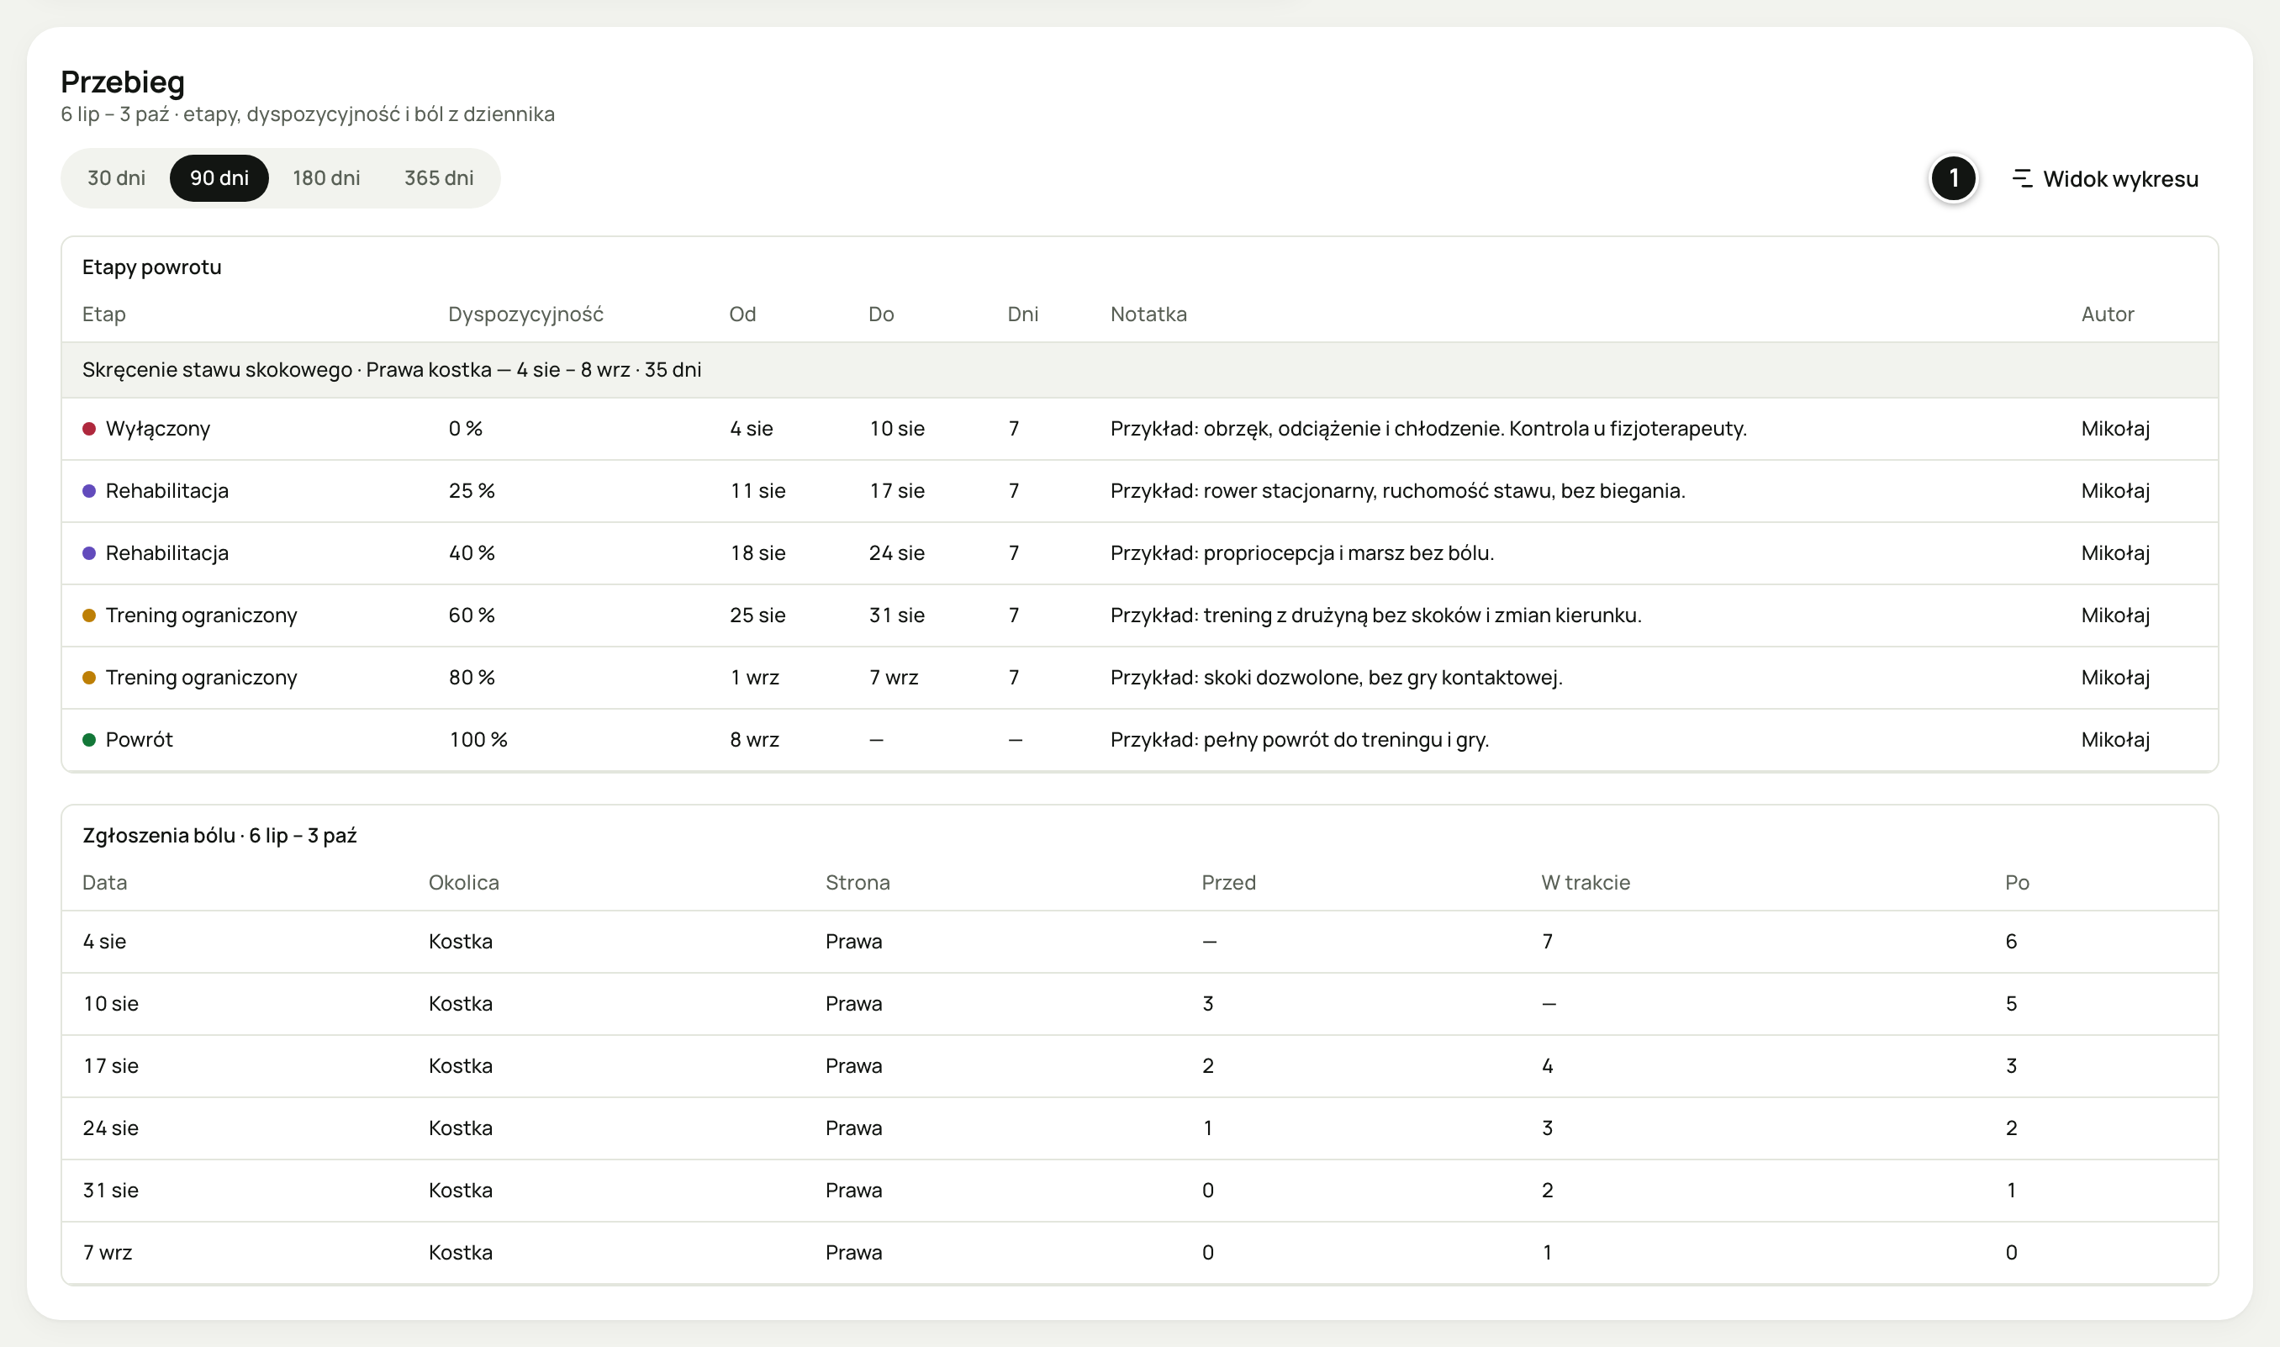This screenshot has width=2280, height=1347.
Task: Click the 17 sie pain report row date
Action: 111,1065
